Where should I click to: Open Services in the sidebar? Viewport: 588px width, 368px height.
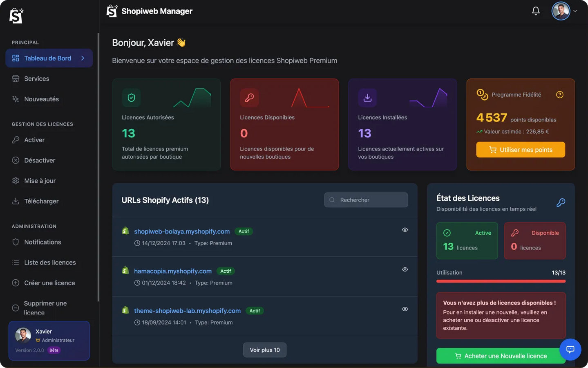point(36,79)
